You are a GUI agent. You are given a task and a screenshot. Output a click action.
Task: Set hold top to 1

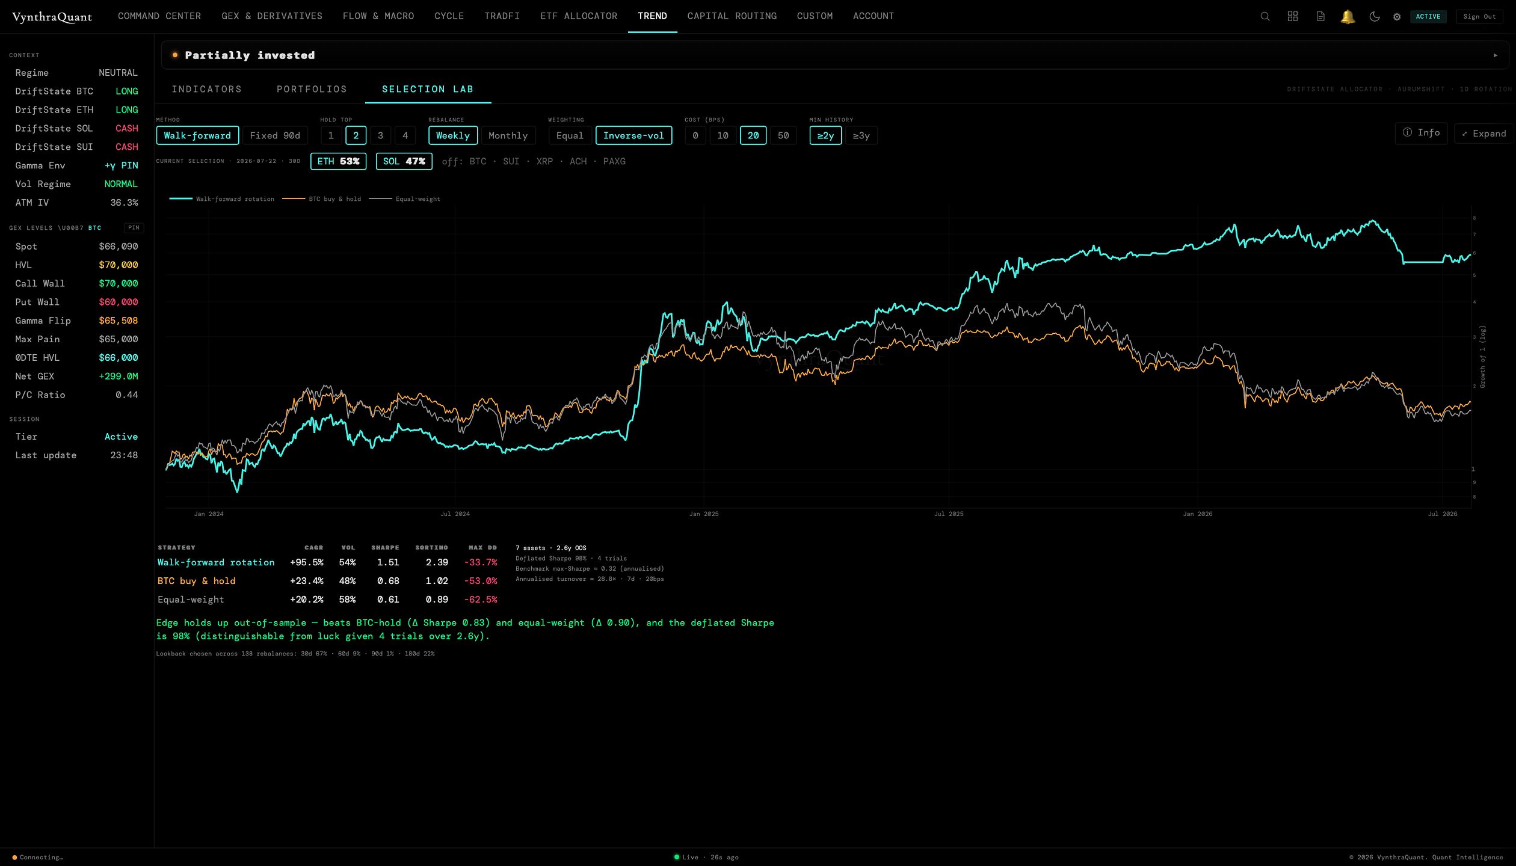click(x=331, y=135)
